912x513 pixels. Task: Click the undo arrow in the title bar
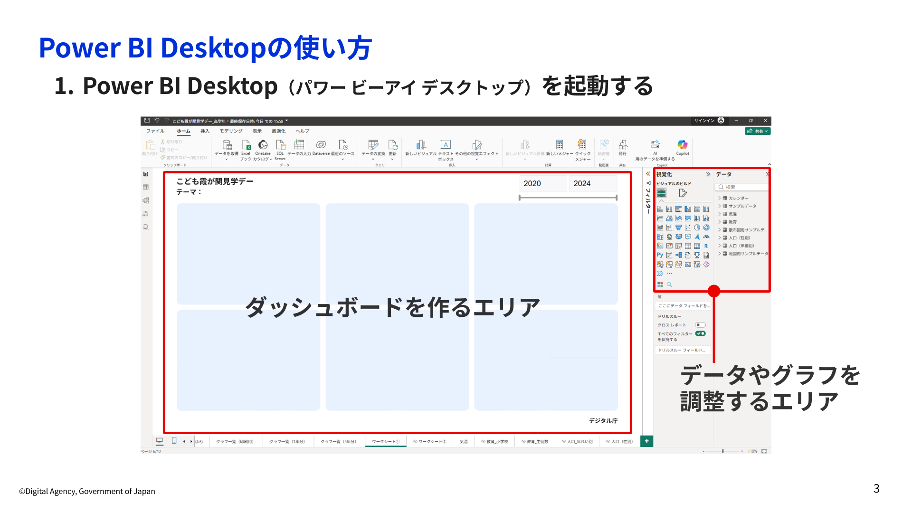click(x=157, y=121)
